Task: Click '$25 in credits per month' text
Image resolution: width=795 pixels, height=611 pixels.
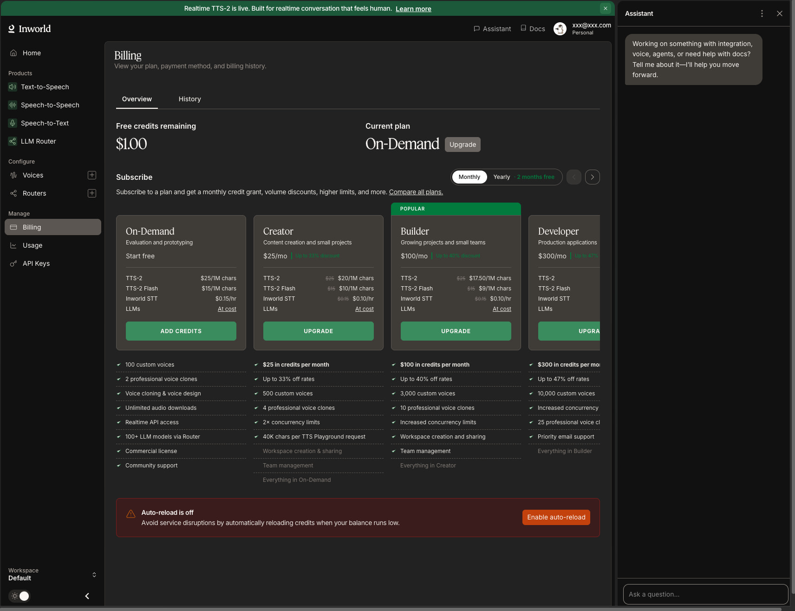Action: pos(296,365)
